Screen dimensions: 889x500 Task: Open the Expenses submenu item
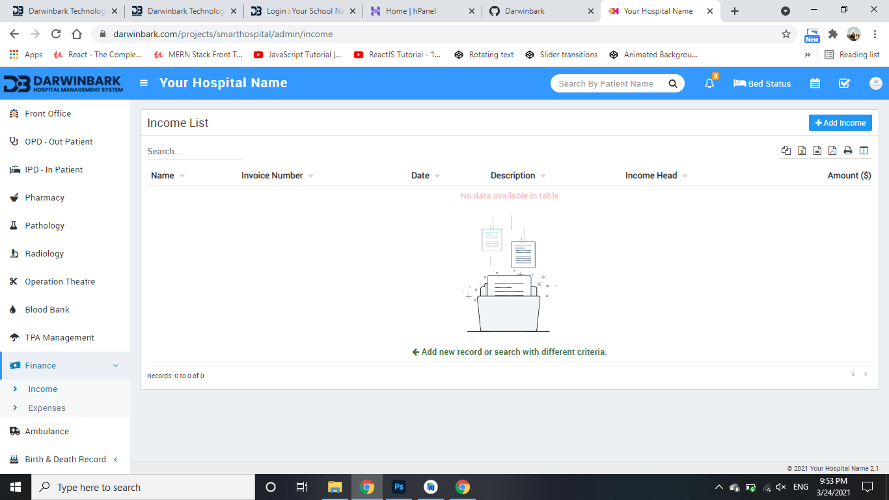(x=47, y=408)
